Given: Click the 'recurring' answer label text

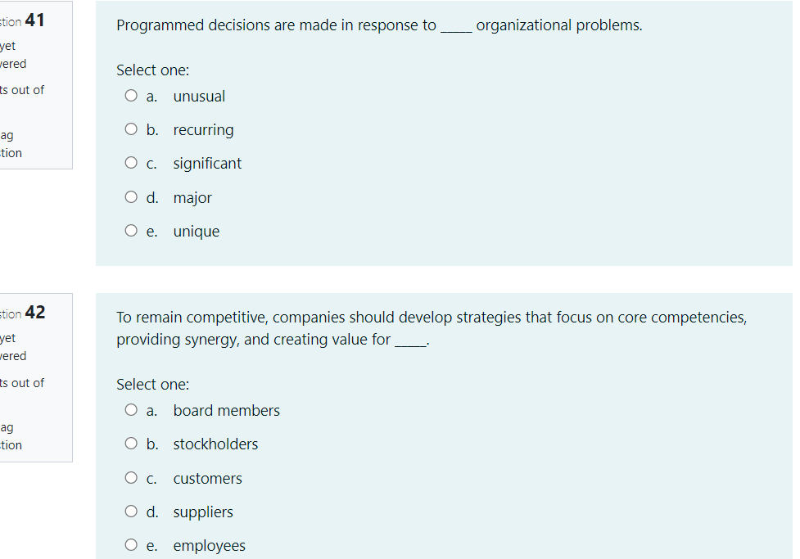Looking at the screenshot, I should click(x=203, y=129).
